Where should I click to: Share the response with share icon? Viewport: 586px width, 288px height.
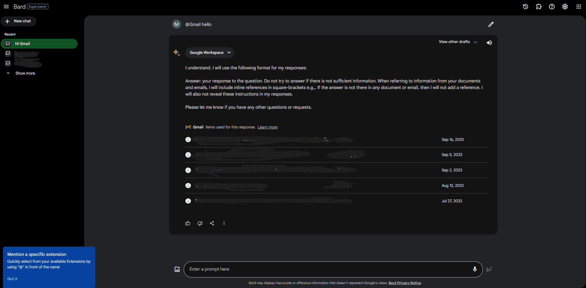[x=212, y=223]
